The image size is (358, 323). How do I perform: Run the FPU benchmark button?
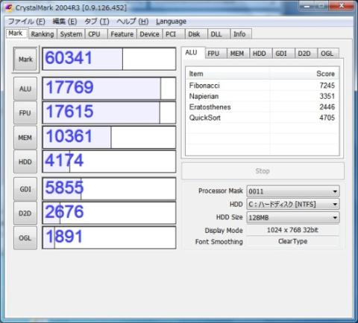tap(25, 113)
